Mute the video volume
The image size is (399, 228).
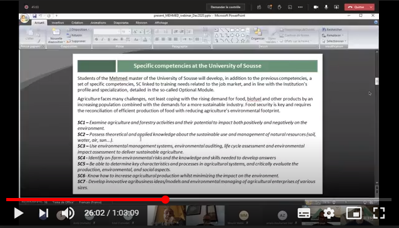tap(68, 213)
